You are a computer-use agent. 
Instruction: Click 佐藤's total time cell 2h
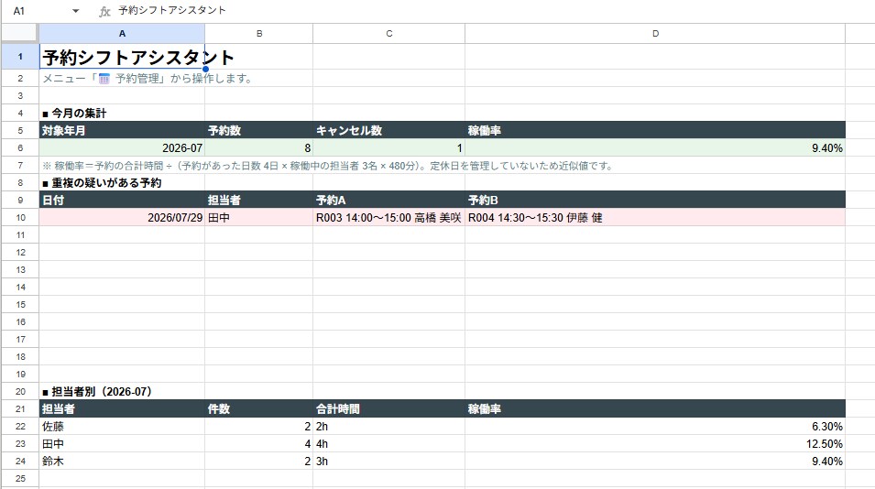pos(389,426)
